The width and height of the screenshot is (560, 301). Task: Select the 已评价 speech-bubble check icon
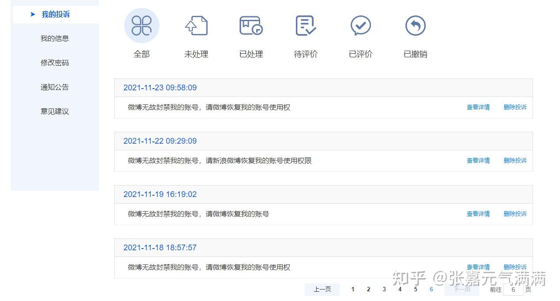click(x=361, y=26)
